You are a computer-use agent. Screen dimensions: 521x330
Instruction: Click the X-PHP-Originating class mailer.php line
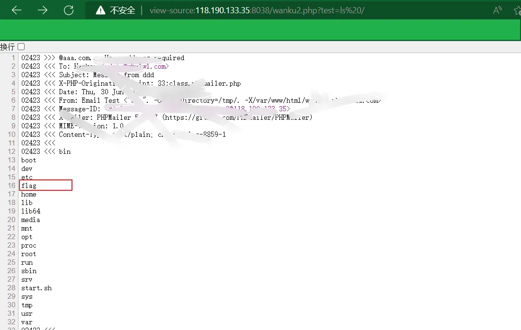pyautogui.click(x=131, y=83)
